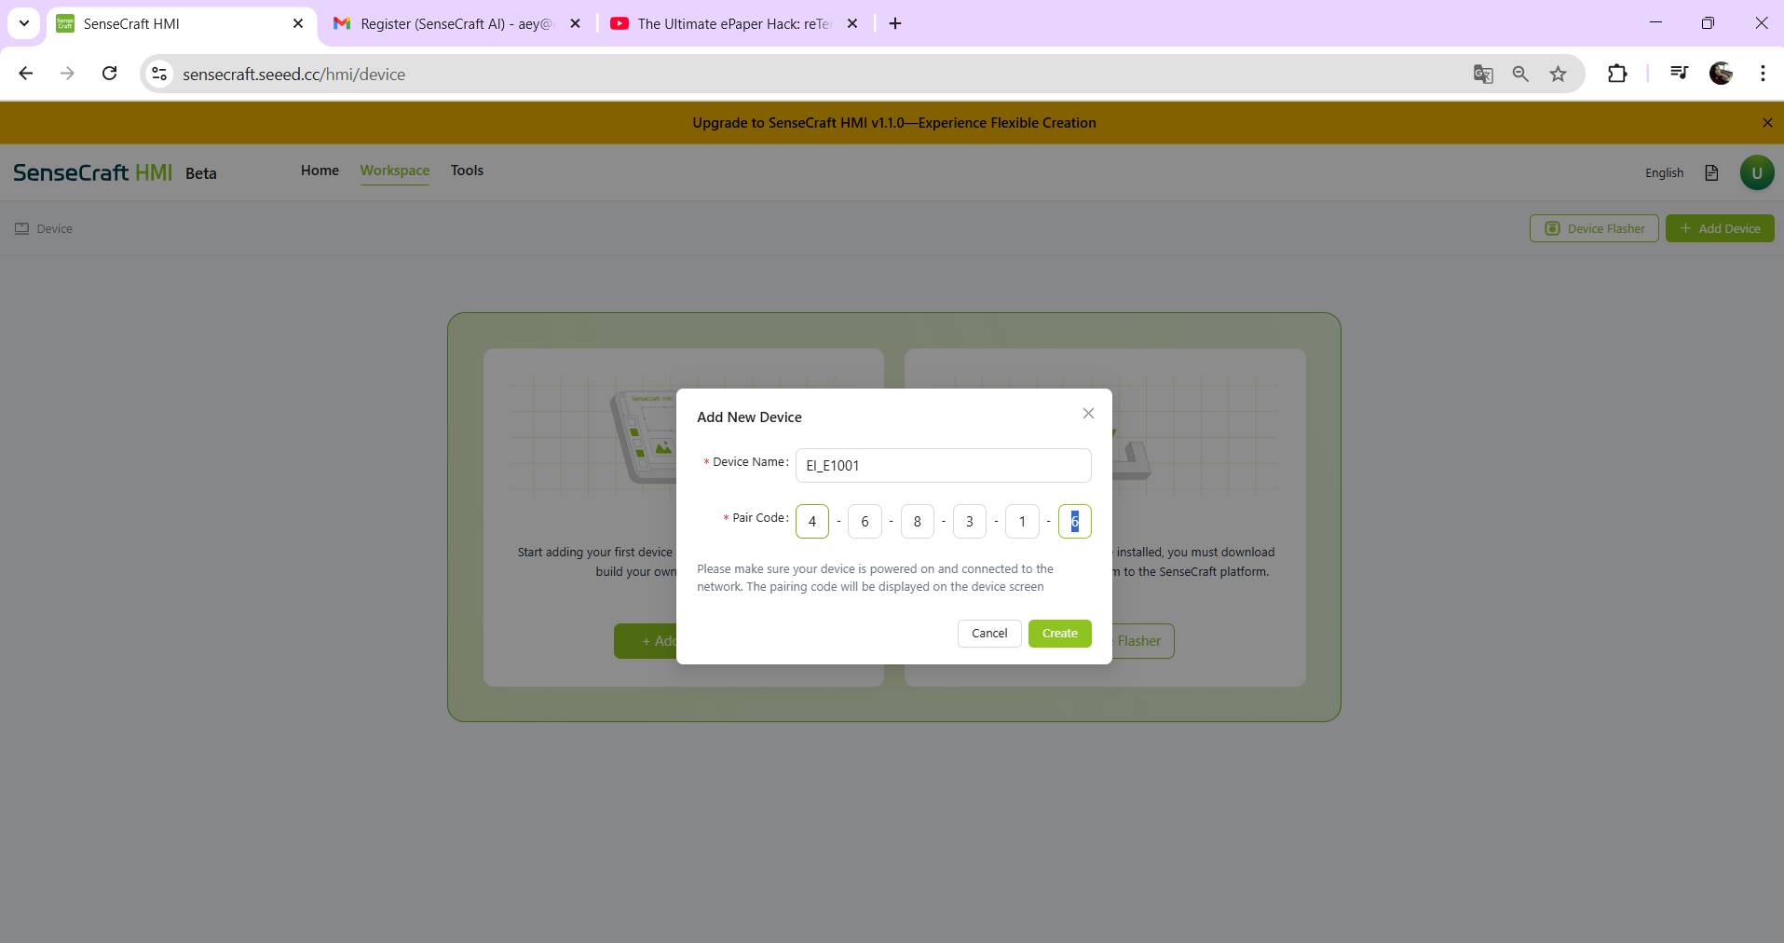Open the English language selector

click(x=1664, y=173)
